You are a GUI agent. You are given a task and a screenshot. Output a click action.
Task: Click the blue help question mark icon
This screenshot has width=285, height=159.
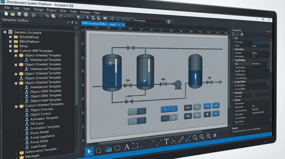(x=169, y=22)
